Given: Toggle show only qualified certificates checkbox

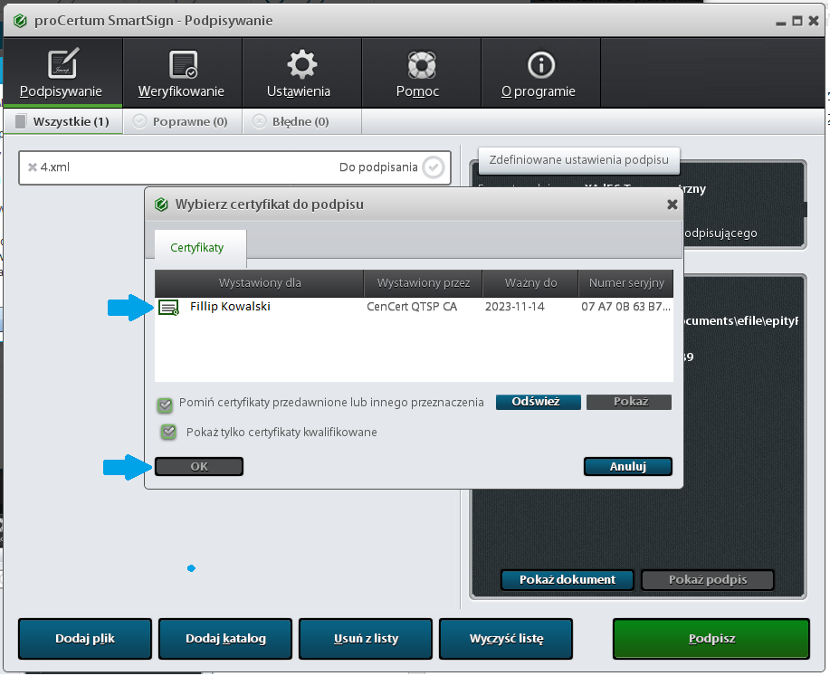Looking at the screenshot, I should tap(169, 432).
